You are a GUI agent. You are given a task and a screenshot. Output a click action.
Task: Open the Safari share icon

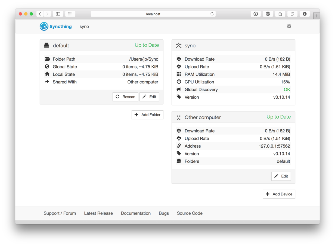coord(280,14)
